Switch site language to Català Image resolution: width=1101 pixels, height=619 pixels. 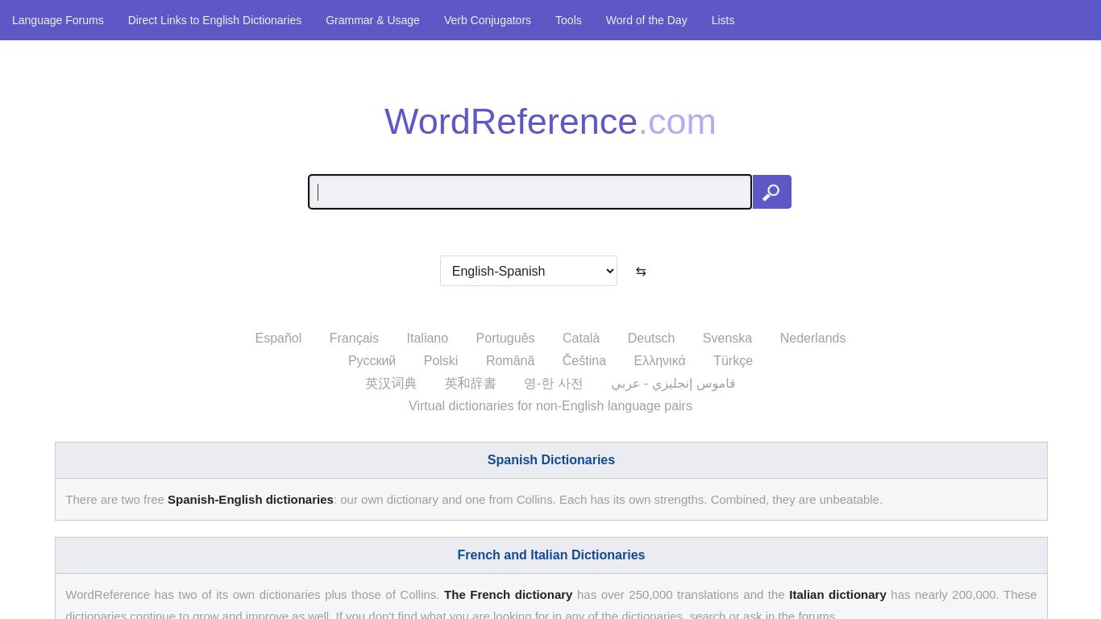(581, 339)
